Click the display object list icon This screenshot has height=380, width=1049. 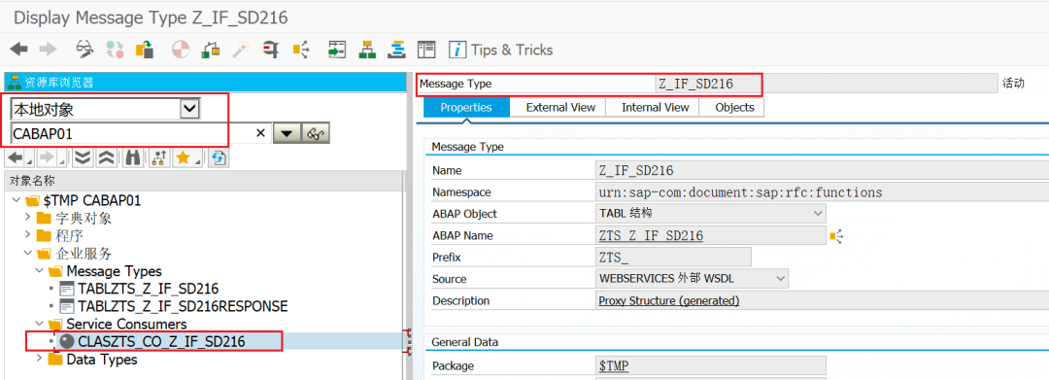tap(336, 49)
